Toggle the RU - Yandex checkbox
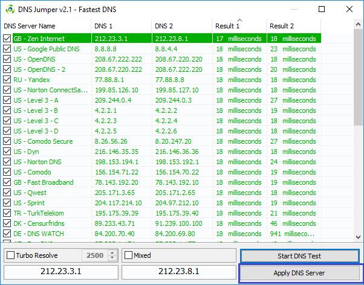 coord(7,80)
